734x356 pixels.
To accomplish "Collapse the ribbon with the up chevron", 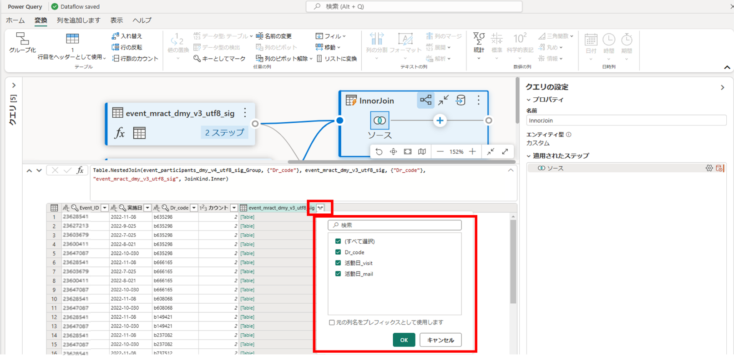I will (x=727, y=67).
